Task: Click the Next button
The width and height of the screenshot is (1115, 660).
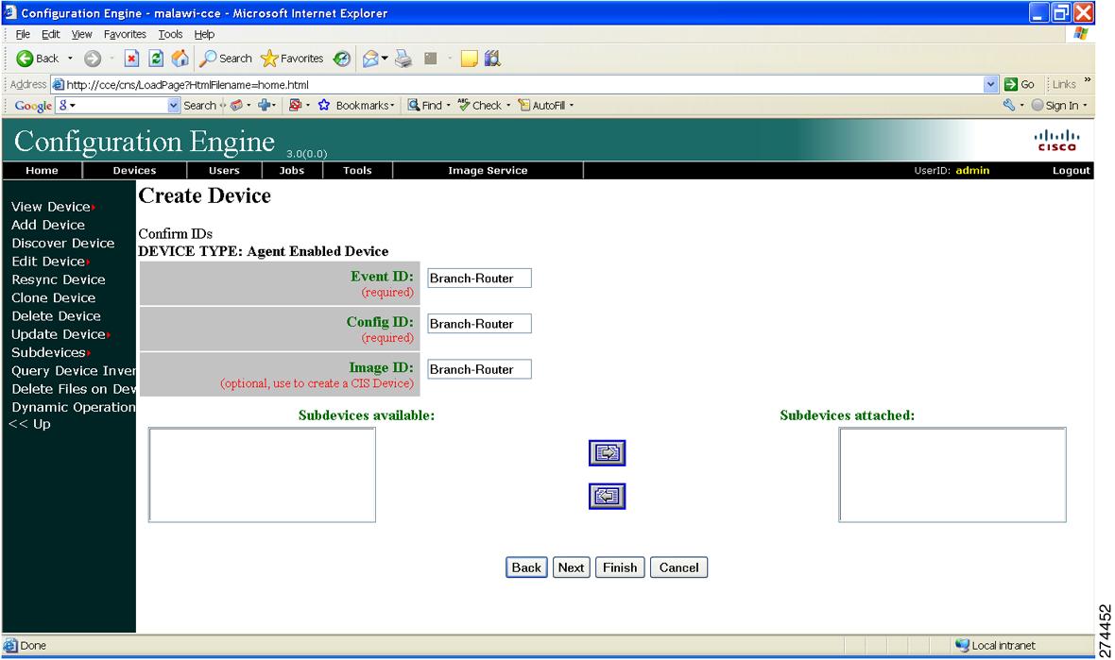Action: (571, 567)
